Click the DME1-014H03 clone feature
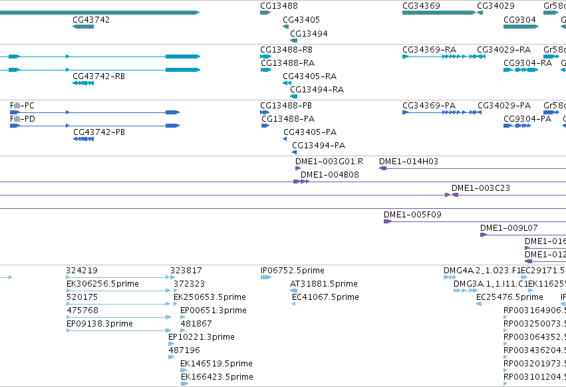 pyautogui.click(x=472, y=168)
